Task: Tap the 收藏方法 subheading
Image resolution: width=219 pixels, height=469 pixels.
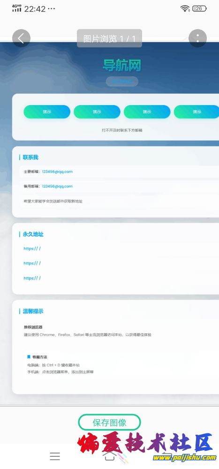Action: click(40, 357)
